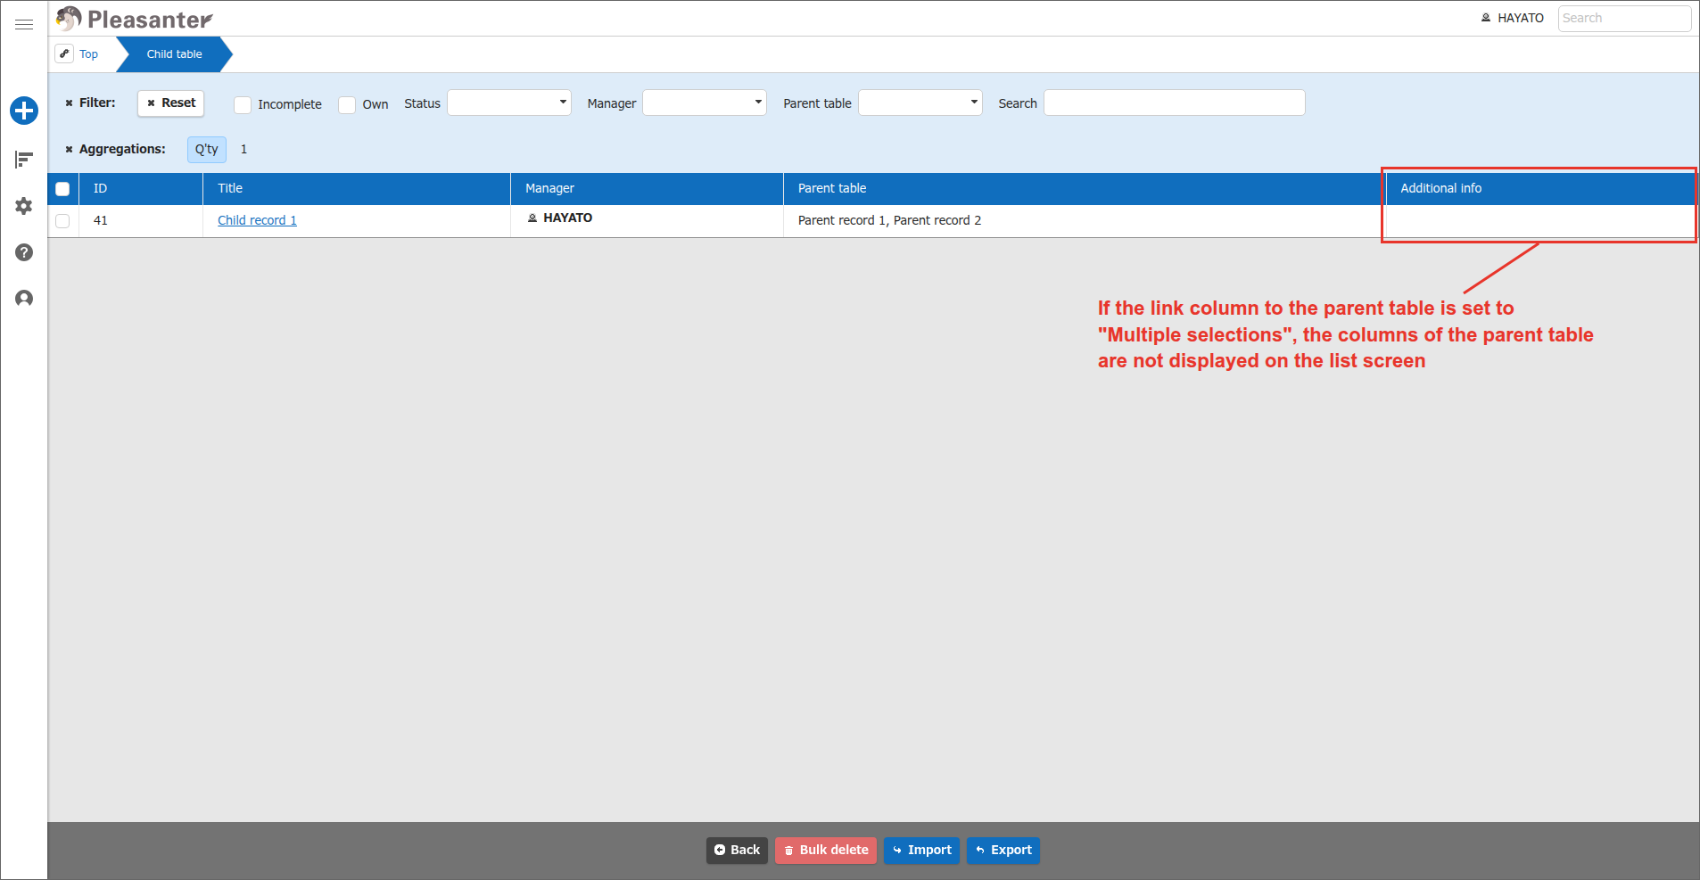This screenshot has height=880, width=1700.
Task: Sort by the Manager column header
Action: coord(647,188)
